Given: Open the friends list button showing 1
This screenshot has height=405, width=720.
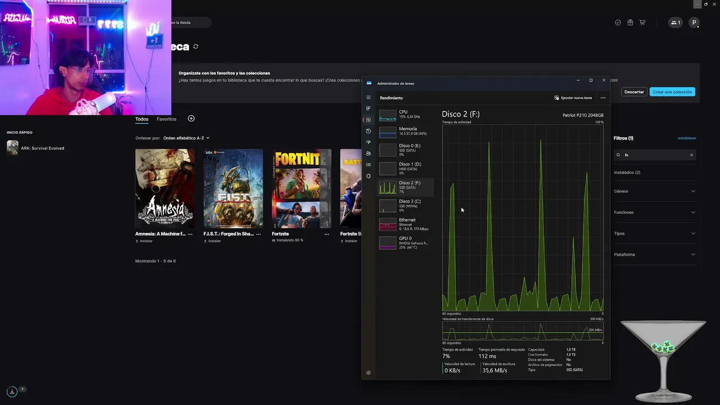Looking at the screenshot, I should (675, 22).
